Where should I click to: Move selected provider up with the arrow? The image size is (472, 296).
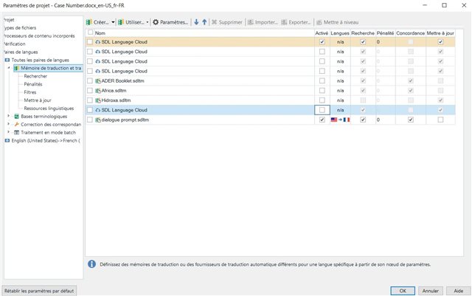coord(204,22)
